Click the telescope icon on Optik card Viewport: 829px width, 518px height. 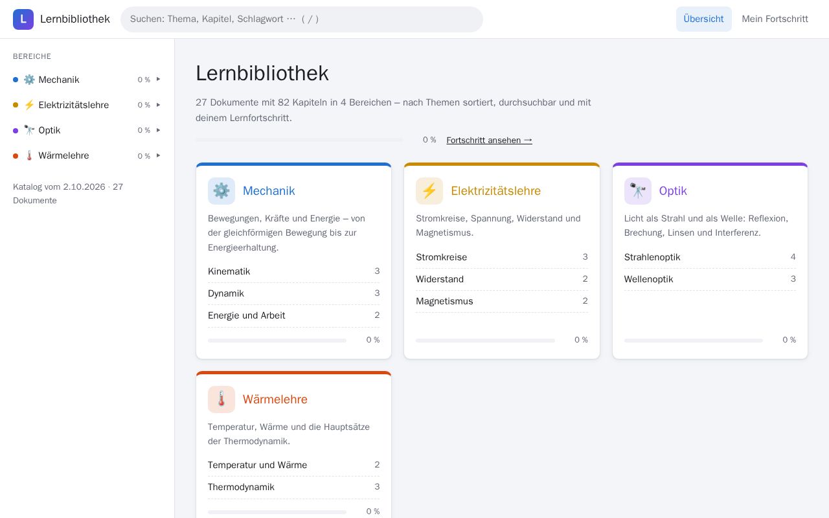tap(638, 191)
